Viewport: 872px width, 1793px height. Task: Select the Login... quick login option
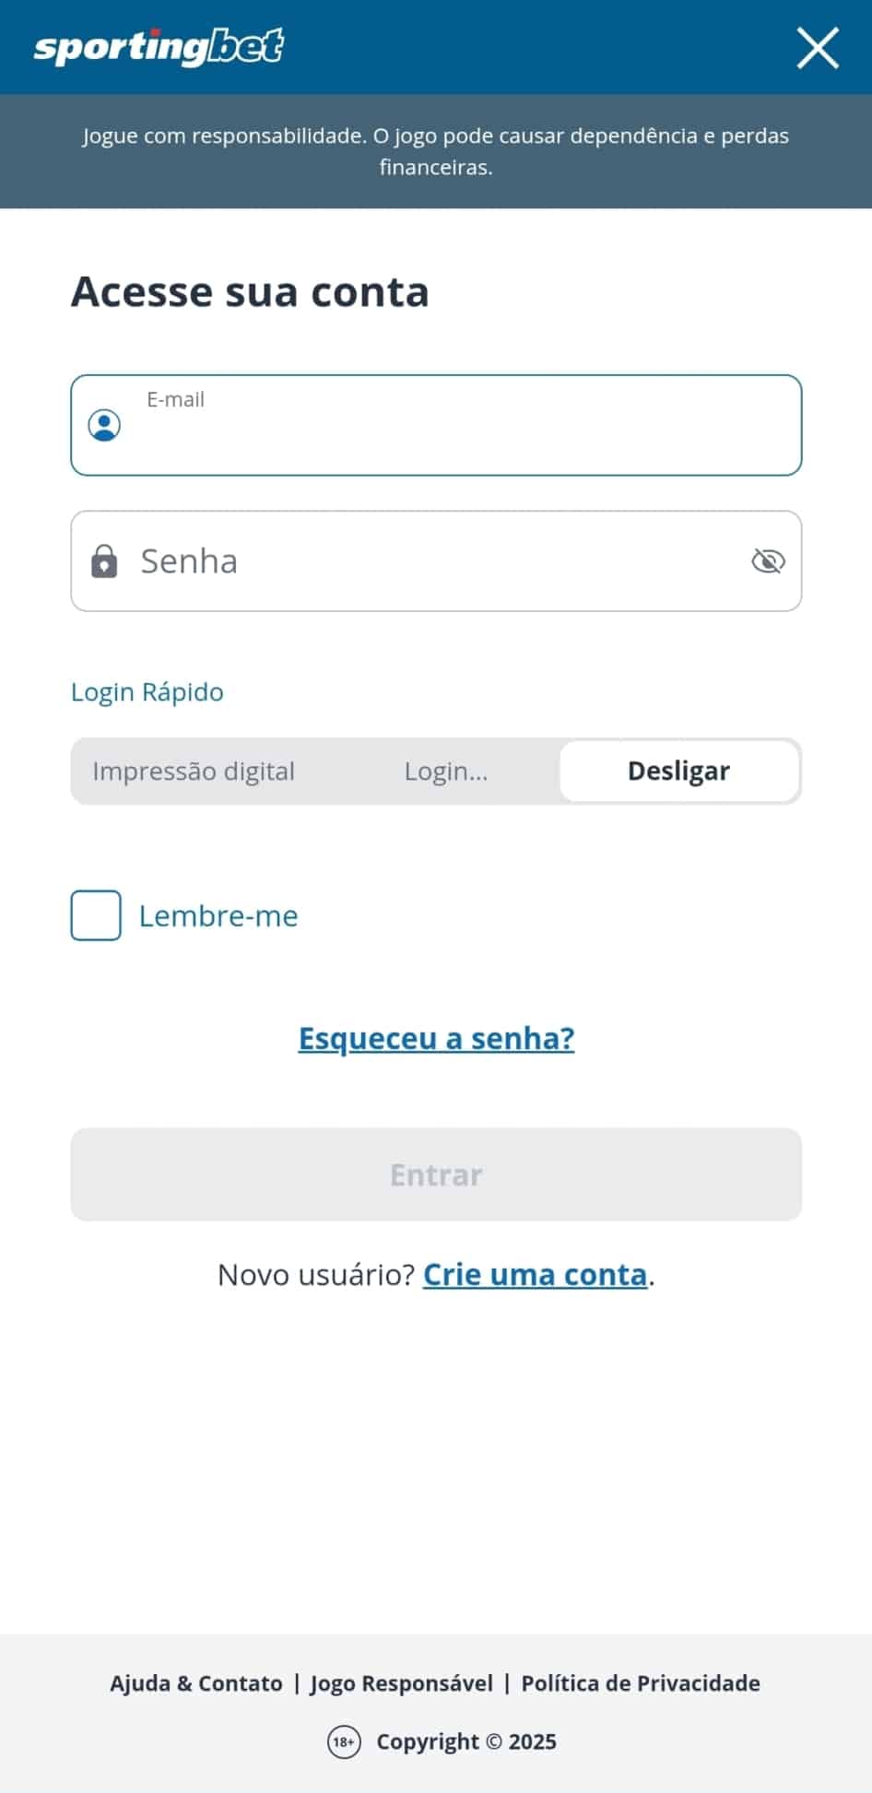[446, 772]
